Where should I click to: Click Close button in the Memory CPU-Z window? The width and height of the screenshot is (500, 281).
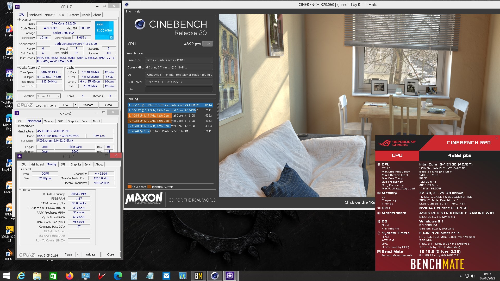click(111, 254)
